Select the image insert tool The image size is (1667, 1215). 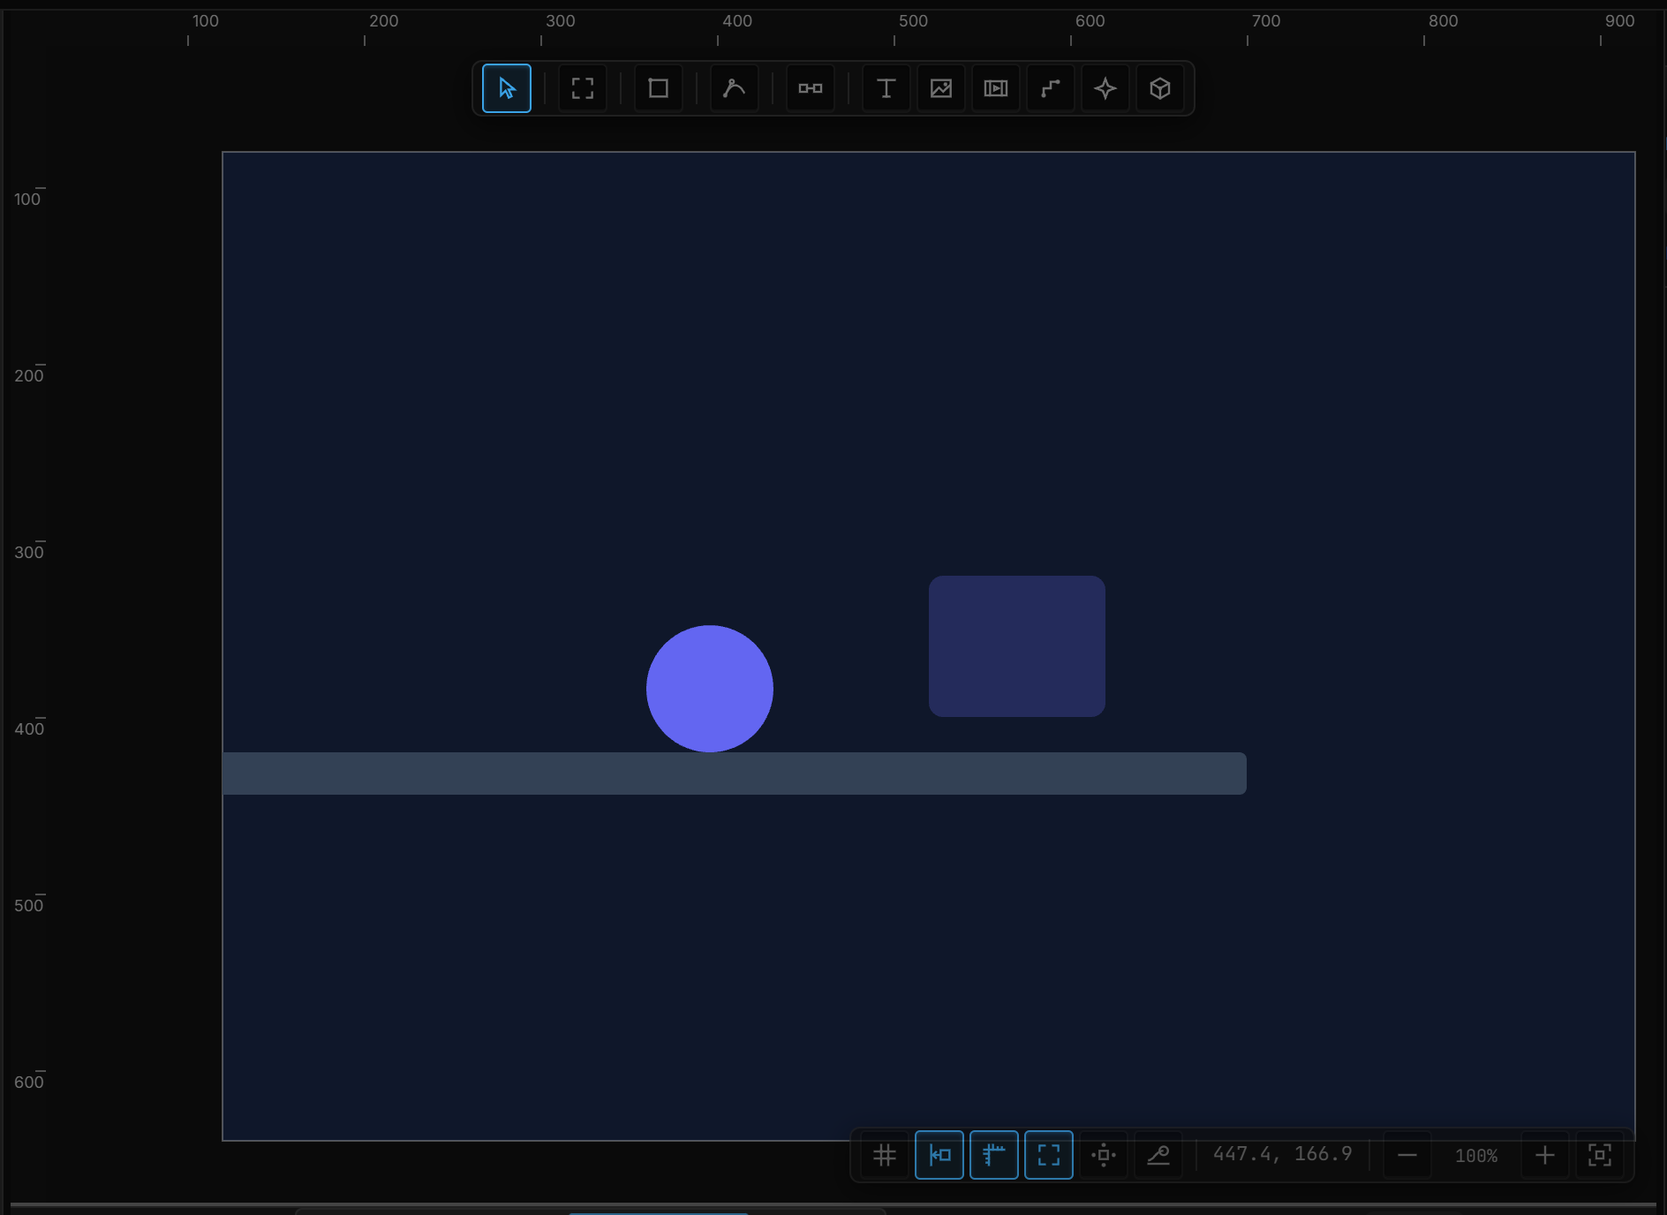pyautogui.click(x=941, y=88)
